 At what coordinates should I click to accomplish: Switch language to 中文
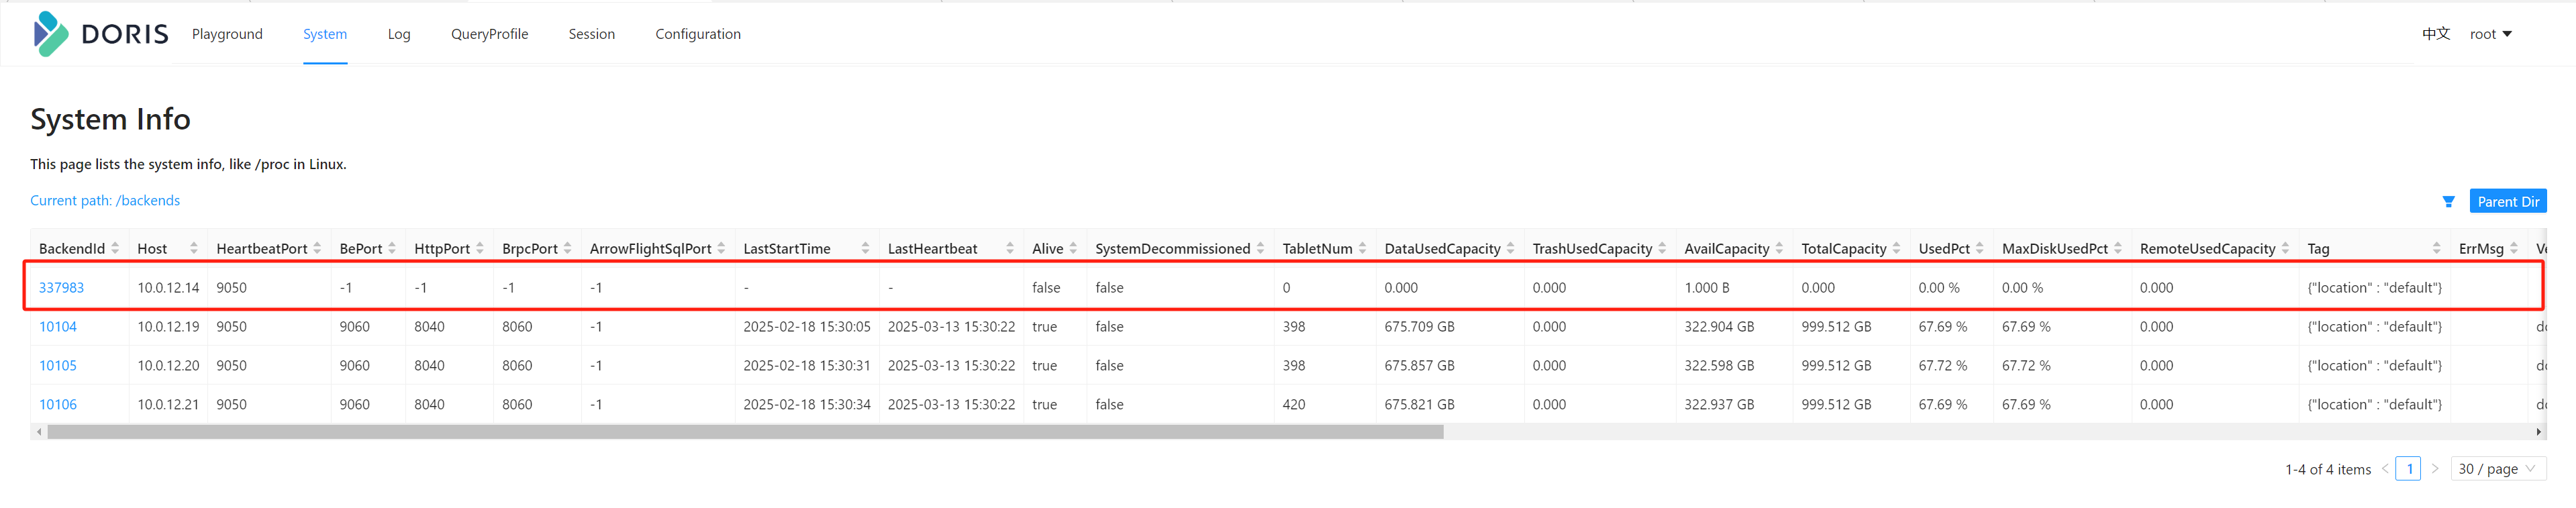(2435, 34)
